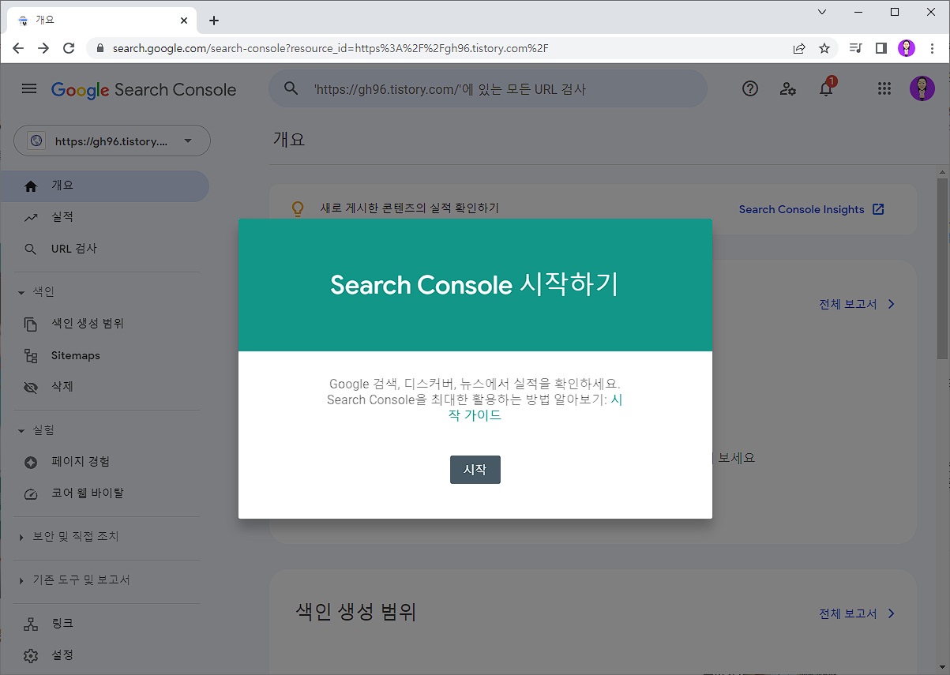950x675 pixels.
Task: Open the Google apps grid
Action: click(x=884, y=89)
